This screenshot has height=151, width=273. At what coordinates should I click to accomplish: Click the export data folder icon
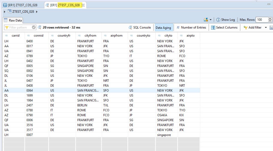[x=206, y=20]
